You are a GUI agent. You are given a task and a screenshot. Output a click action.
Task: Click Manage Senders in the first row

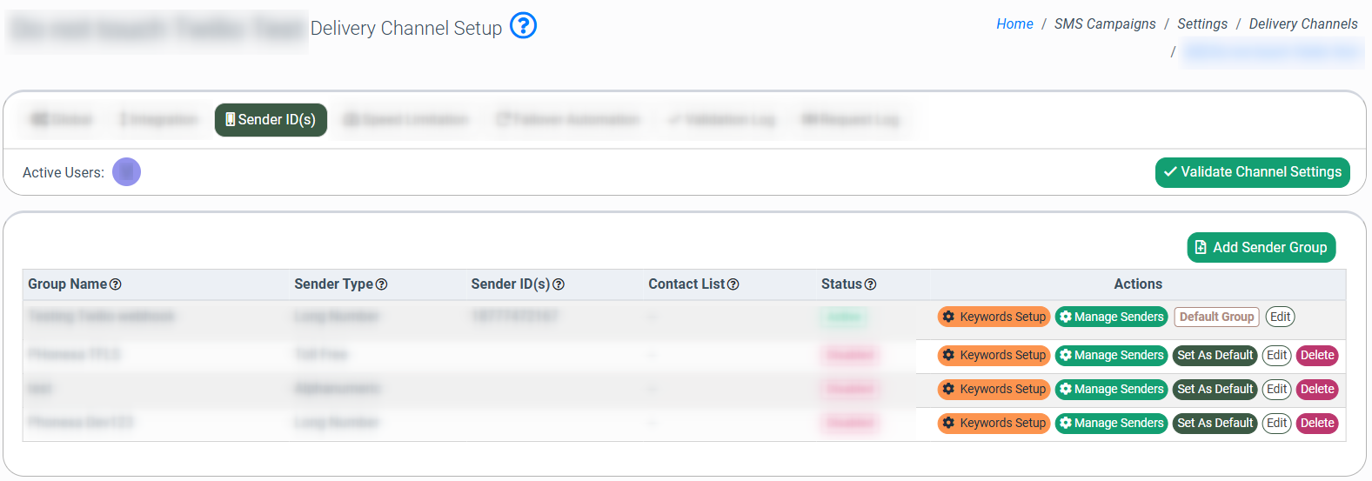coord(1111,317)
